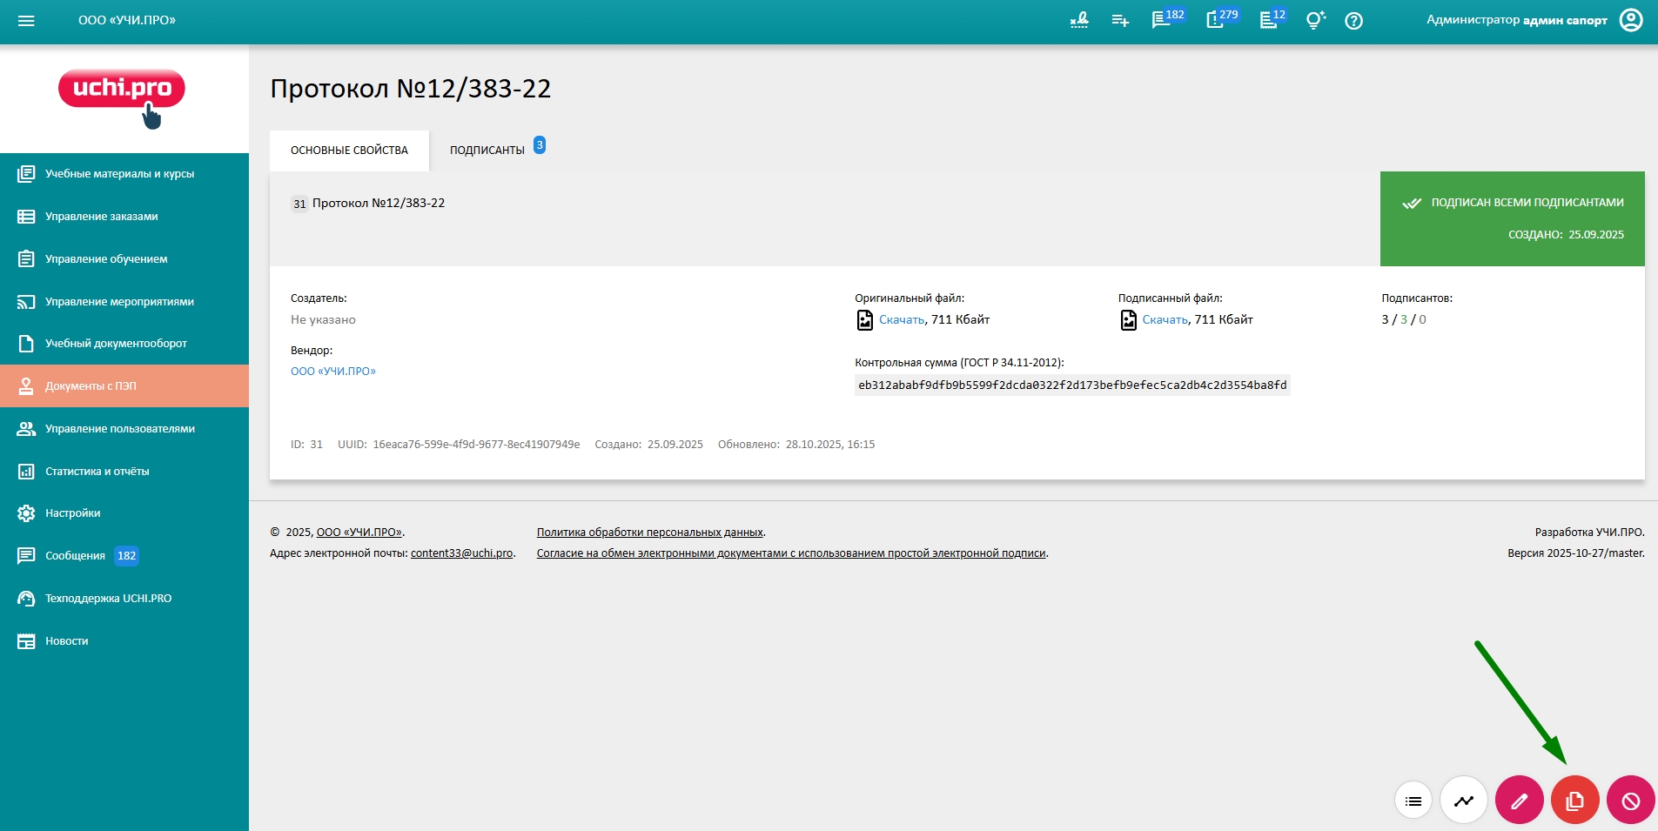The width and height of the screenshot is (1658, 831).
Task: Open Управление пользователями in sidebar
Action: click(x=120, y=429)
